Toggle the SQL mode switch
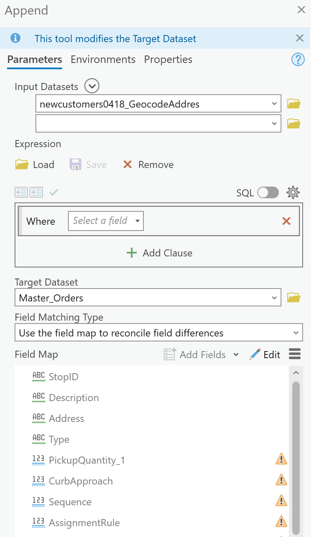 268,192
